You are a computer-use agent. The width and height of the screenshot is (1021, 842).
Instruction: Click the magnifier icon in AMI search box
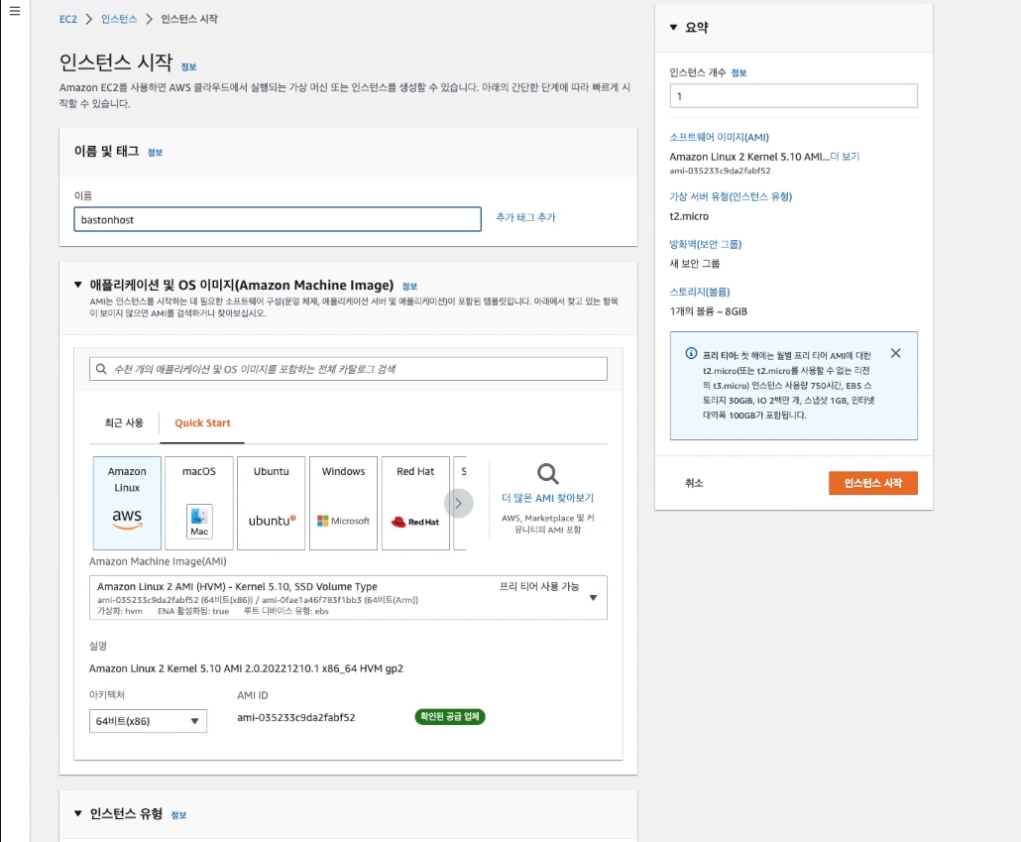(101, 369)
